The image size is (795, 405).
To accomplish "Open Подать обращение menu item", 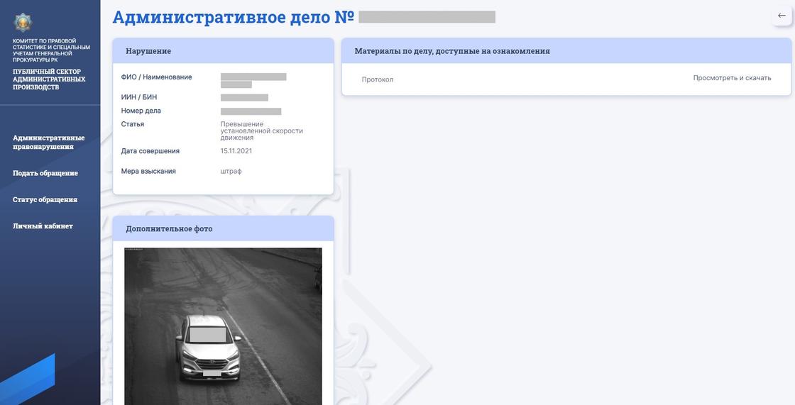I will click(45, 173).
